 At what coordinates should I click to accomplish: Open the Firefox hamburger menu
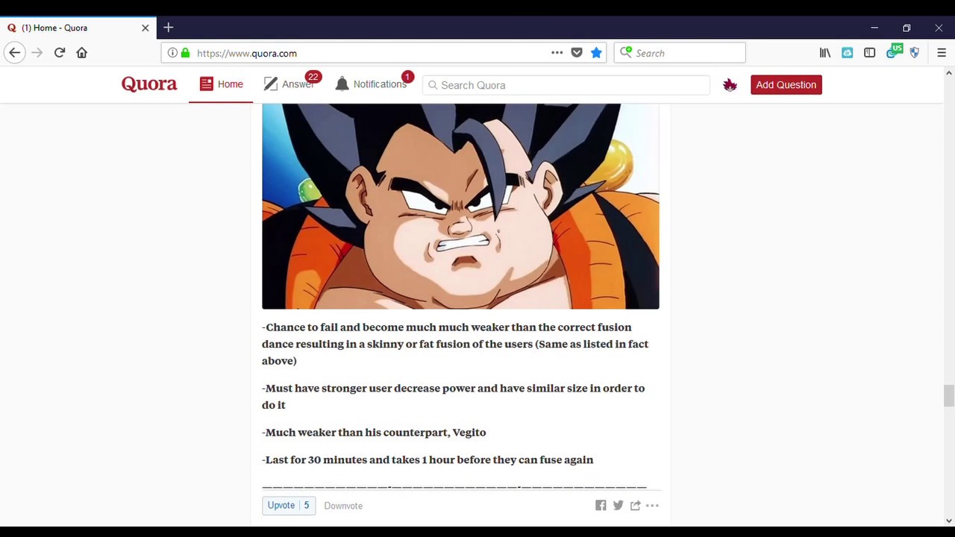pyautogui.click(x=942, y=53)
